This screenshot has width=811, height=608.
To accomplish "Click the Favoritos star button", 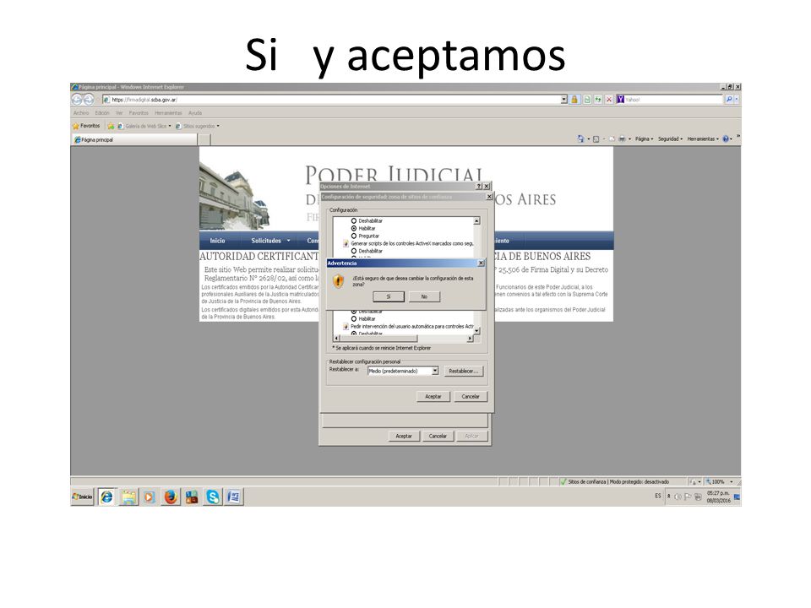I will click(x=86, y=126).
